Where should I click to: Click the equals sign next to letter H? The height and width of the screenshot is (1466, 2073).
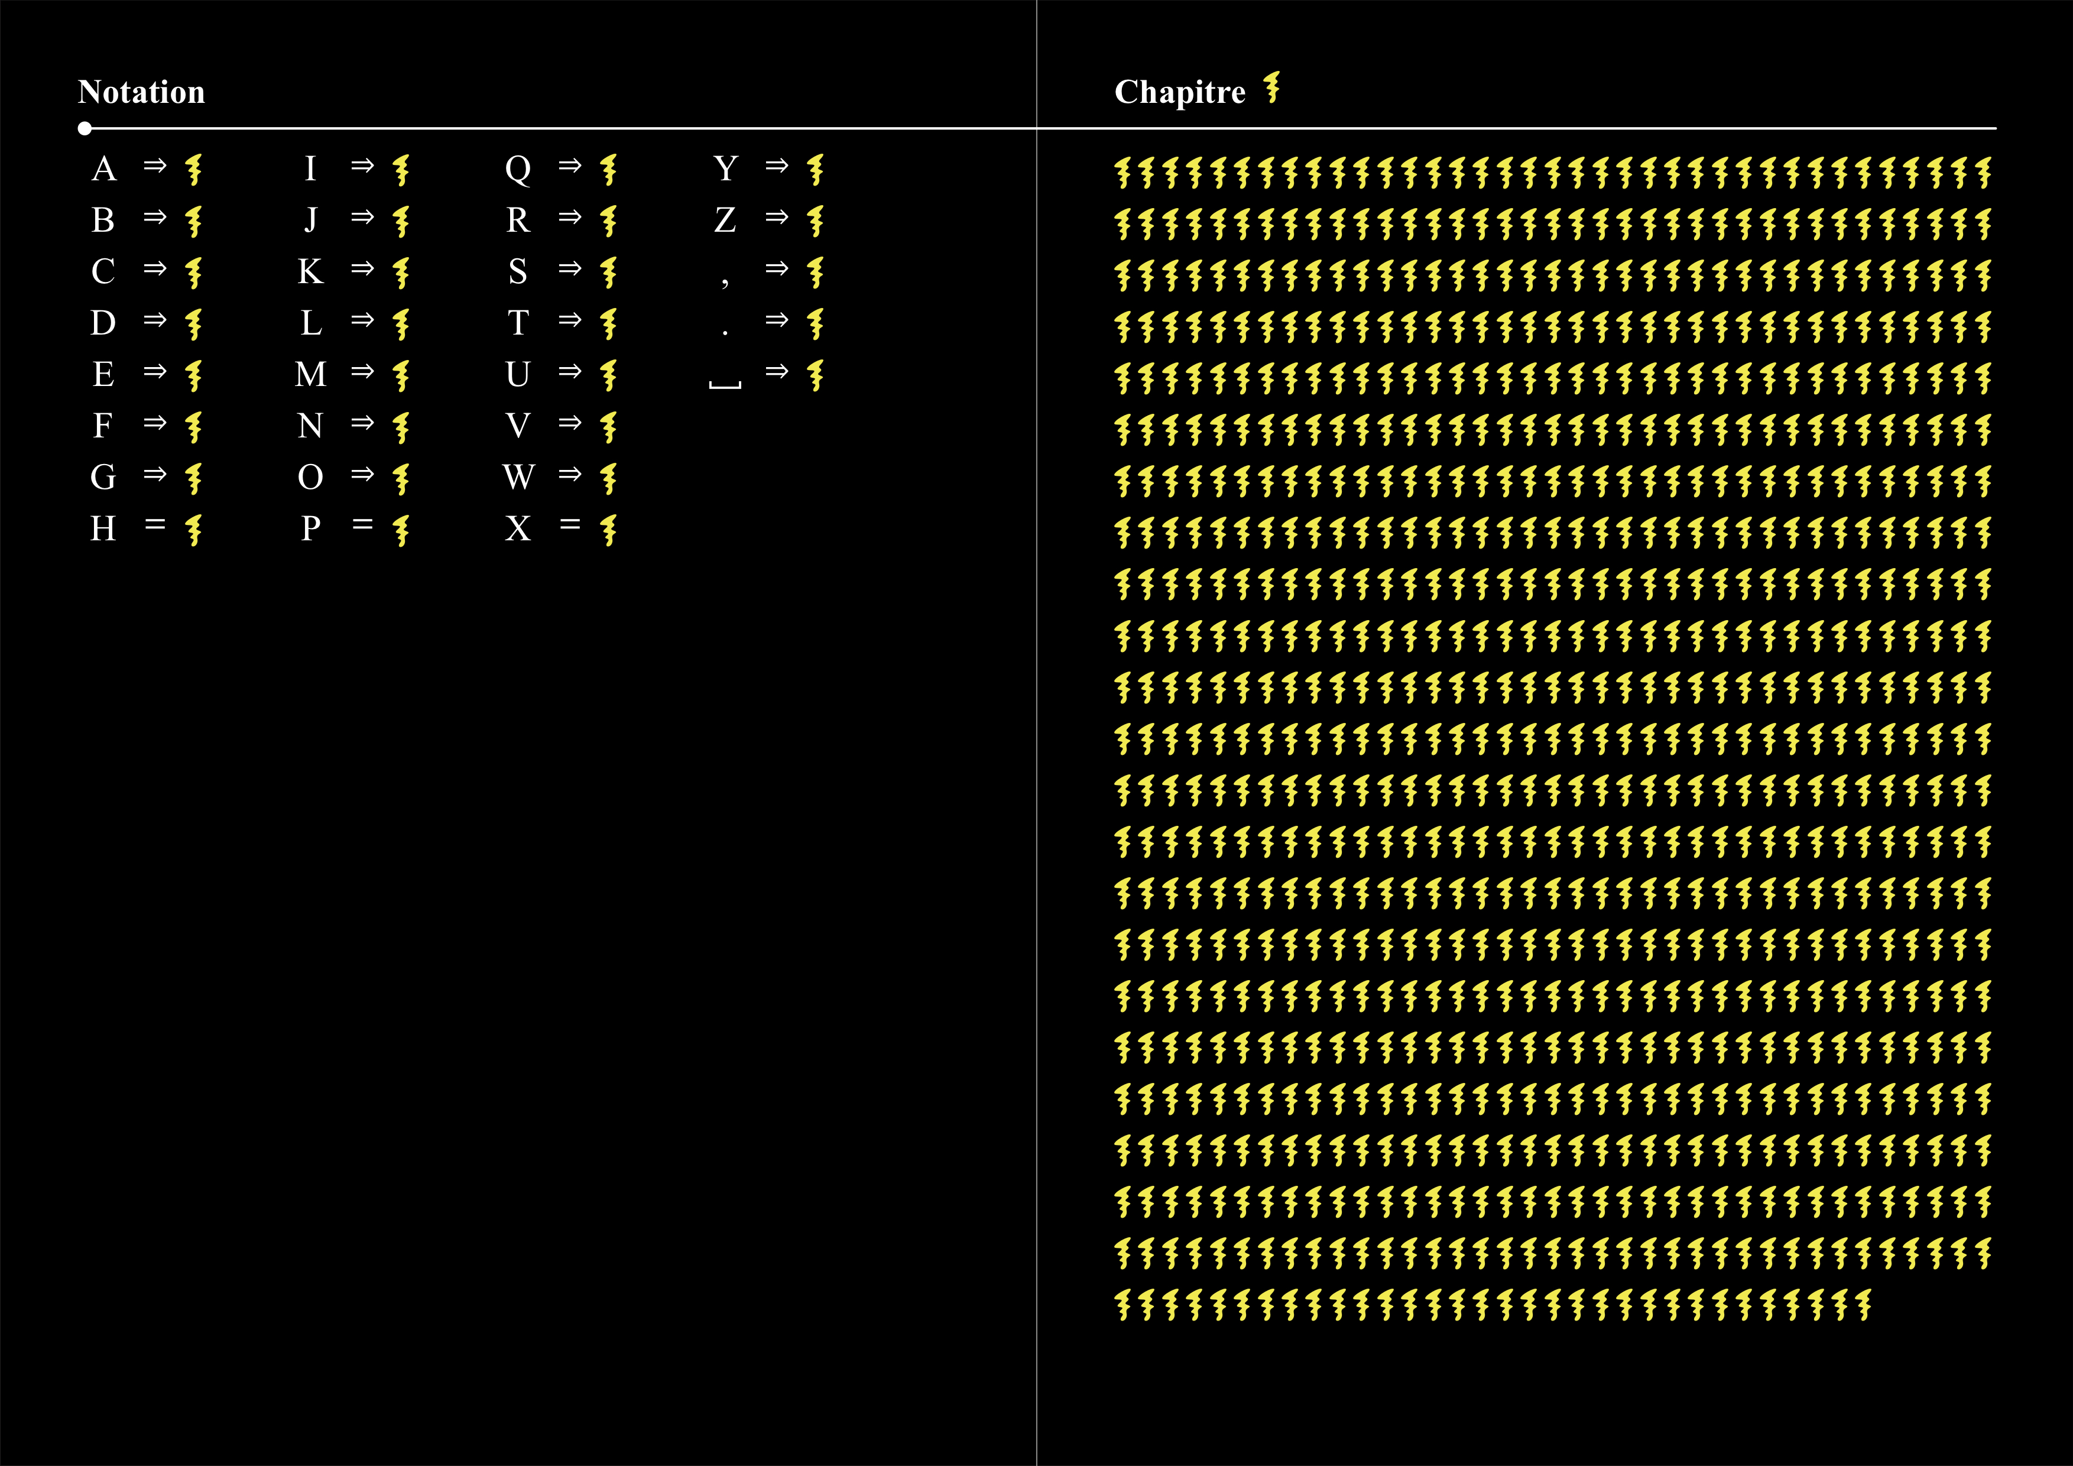pyautogui.click(x=155, y=524)
